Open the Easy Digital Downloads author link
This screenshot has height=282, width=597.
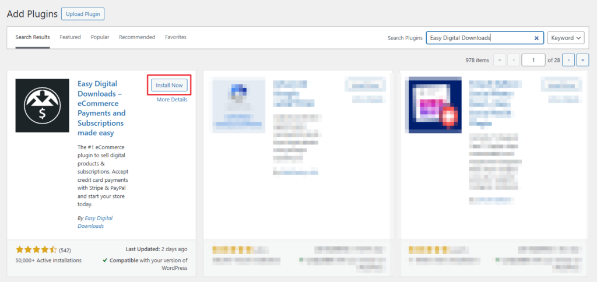pyautogui.click(x=95, y=222)
